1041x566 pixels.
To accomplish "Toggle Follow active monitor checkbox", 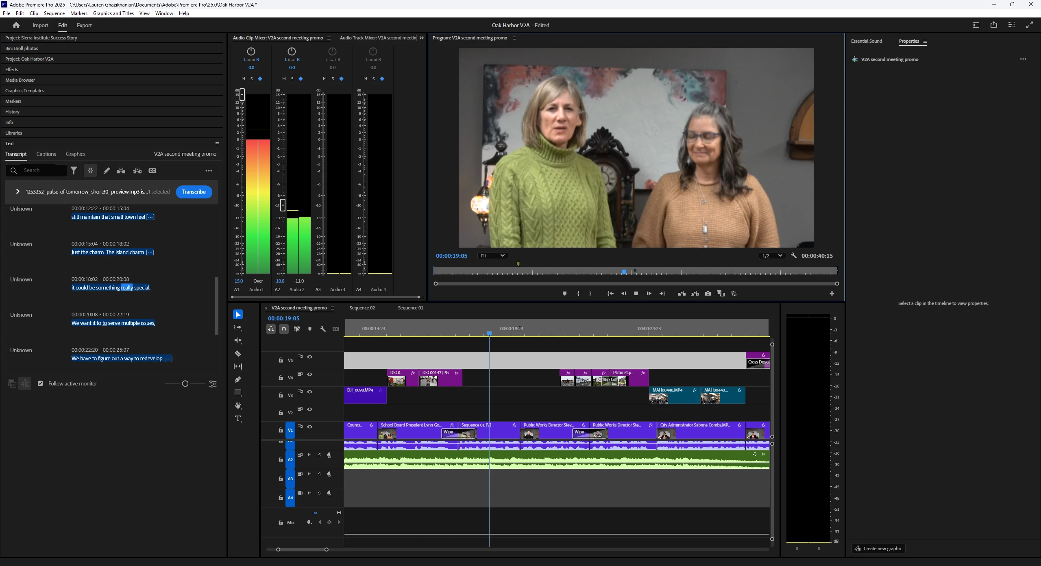I will [40, 383].
